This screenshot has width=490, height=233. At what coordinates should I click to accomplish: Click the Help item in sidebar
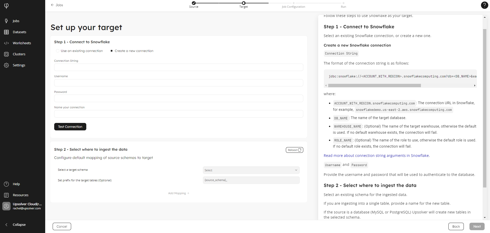(x=16, y=184)
